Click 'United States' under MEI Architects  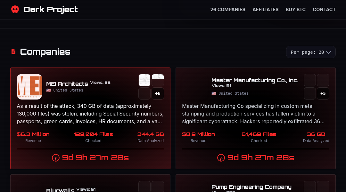tap(68, 90)
